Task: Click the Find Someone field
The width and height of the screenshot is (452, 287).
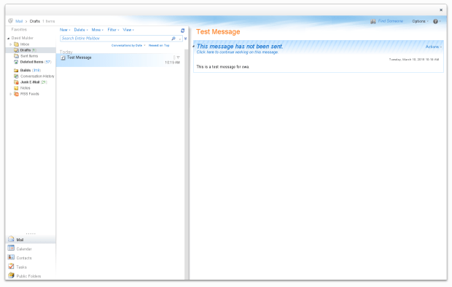Action: tap(390, 21)
